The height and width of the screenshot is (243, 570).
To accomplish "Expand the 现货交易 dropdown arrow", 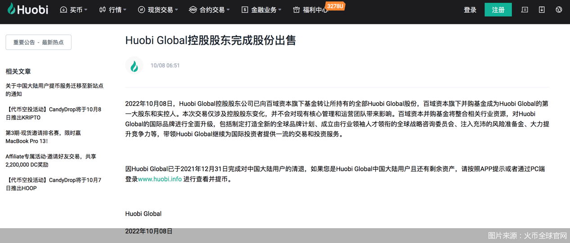I will [x=176, y=10].
